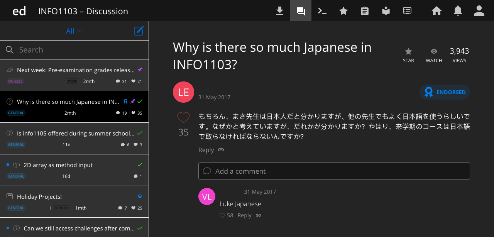Open the terminal workspaces icon

point(322,10)
